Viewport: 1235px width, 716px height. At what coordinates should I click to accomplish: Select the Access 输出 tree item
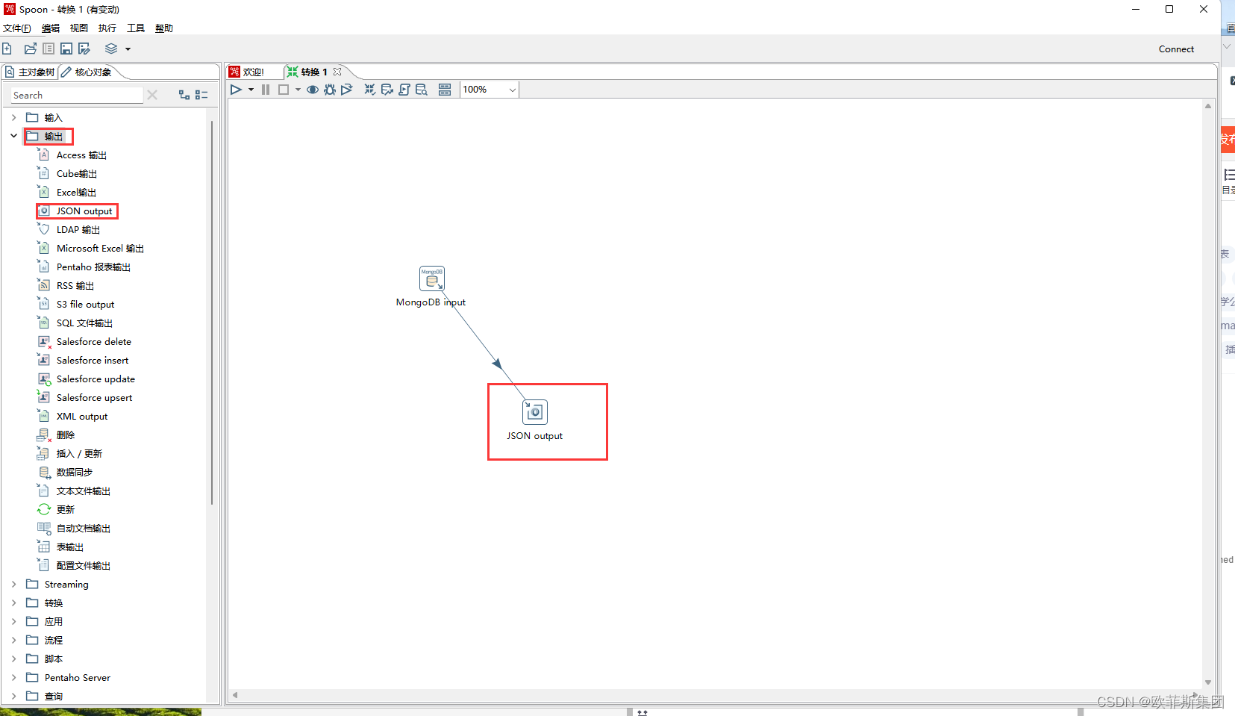(72, 155)
